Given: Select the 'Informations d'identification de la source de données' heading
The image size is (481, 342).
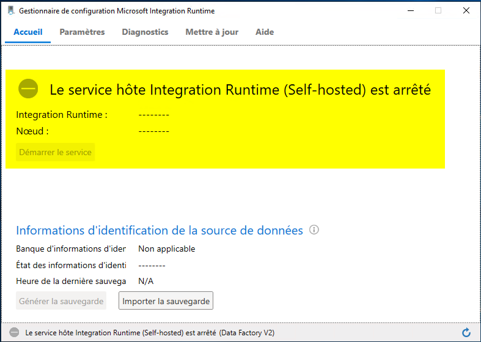Looking at the screenshot, I should (160, 230).
